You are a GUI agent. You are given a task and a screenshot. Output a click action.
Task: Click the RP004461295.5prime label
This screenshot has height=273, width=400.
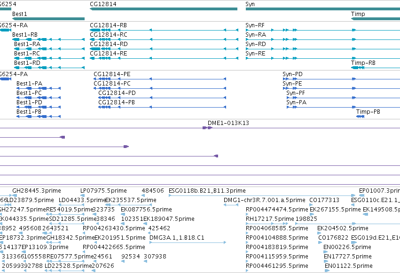coord(277,266)
